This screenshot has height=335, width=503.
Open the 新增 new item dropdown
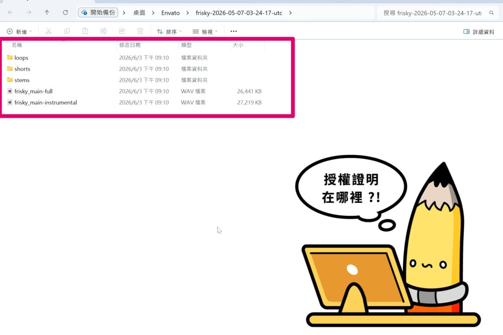pos(19,31)
